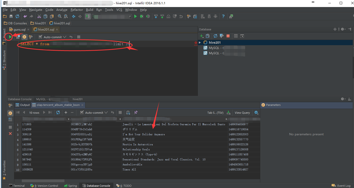Open Table Editor icon in Database panel
The image size is (354, 188).
click(x=236, y=36)
